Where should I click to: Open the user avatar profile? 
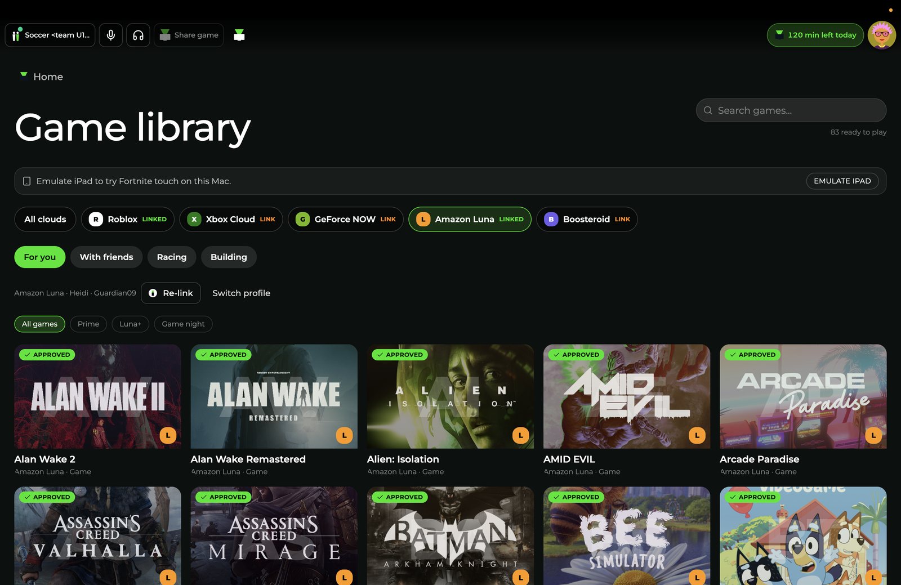tap(882, 35)
